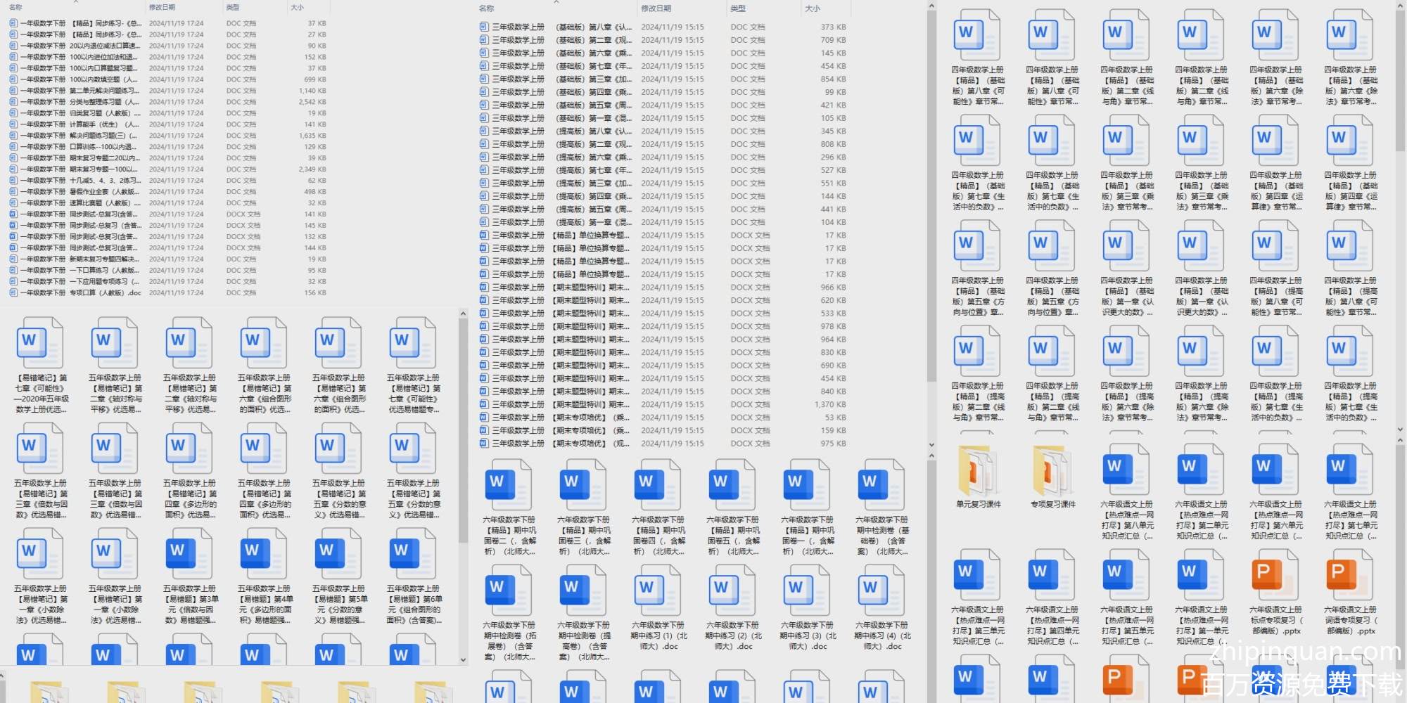Sort the 一年级 file list by 大小
The height and width of the screenshot is (703, 1407).
click(297, 7)
